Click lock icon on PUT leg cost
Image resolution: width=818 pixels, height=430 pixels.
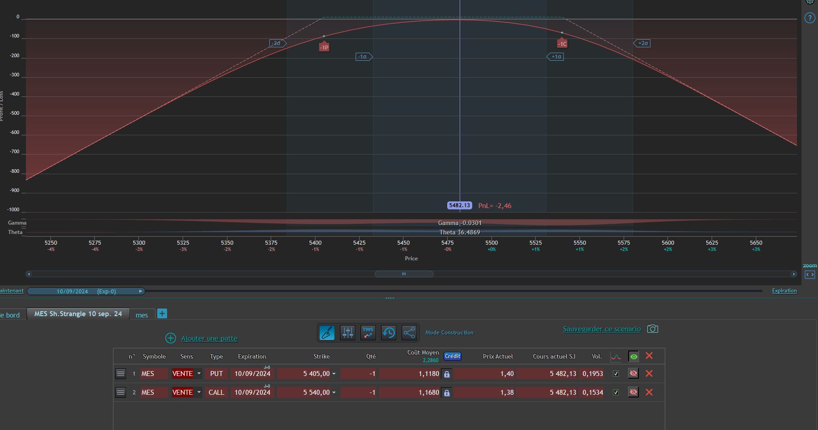tap(446, 374)
